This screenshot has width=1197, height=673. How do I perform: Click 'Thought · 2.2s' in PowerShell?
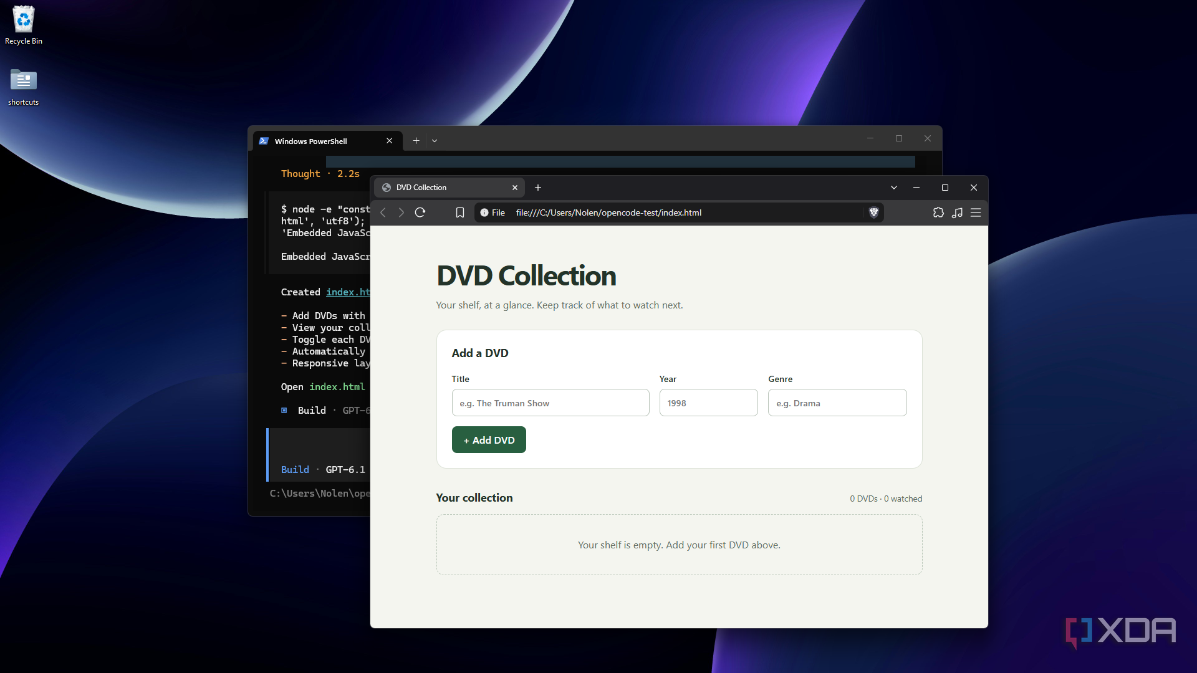click(x=320, y=173)
